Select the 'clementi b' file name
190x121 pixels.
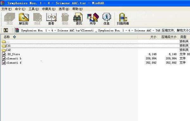click(14, 58)
